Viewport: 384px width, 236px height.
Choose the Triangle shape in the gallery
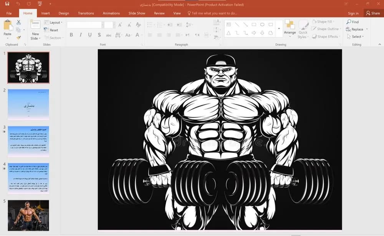228,33
